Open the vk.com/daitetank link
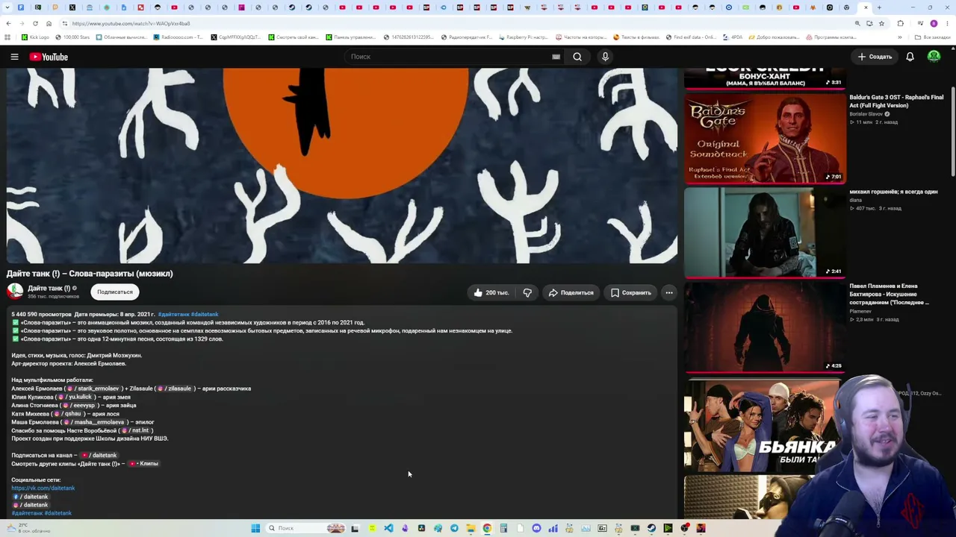 (x=43, y=488)
